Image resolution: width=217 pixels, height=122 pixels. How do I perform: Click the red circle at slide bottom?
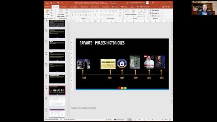[x=119, y=88]
